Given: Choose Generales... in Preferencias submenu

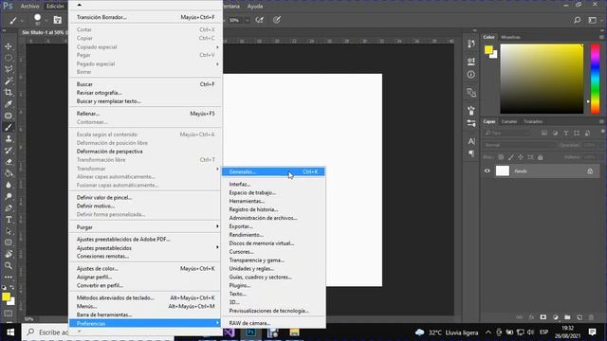Looking at the screenshot, I should 273,171.
